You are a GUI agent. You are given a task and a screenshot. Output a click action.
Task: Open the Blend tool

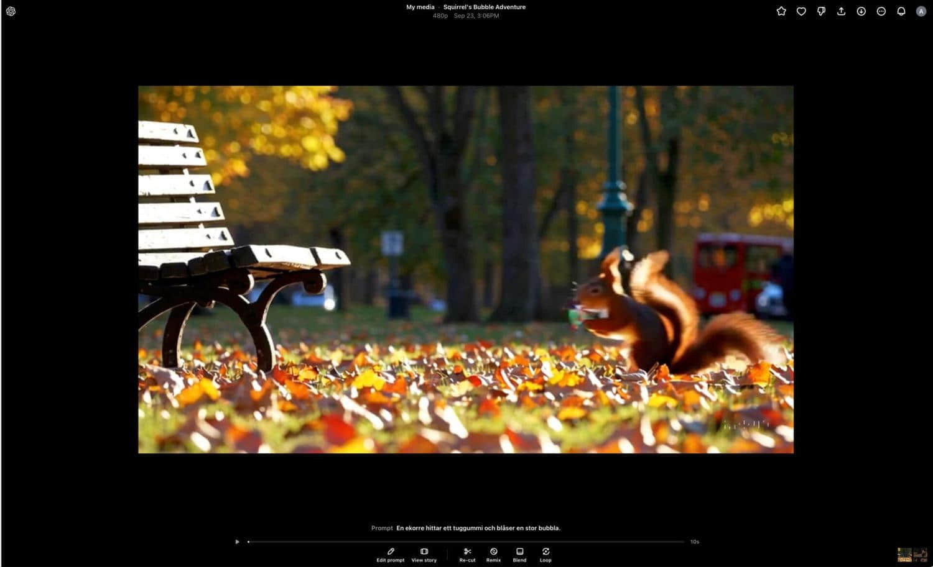click(x=519, y=555)
